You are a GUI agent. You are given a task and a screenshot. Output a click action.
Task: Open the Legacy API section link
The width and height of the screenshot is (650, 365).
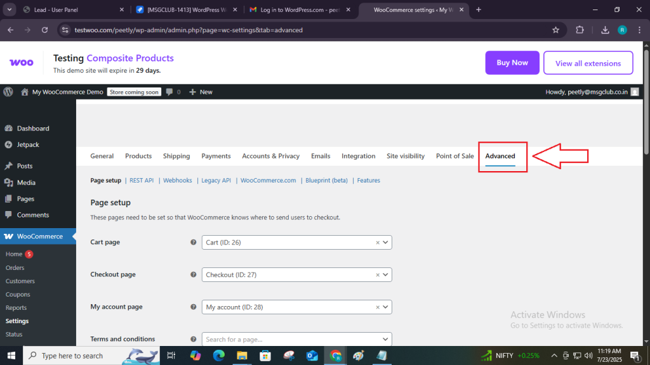tap(216, 181)
